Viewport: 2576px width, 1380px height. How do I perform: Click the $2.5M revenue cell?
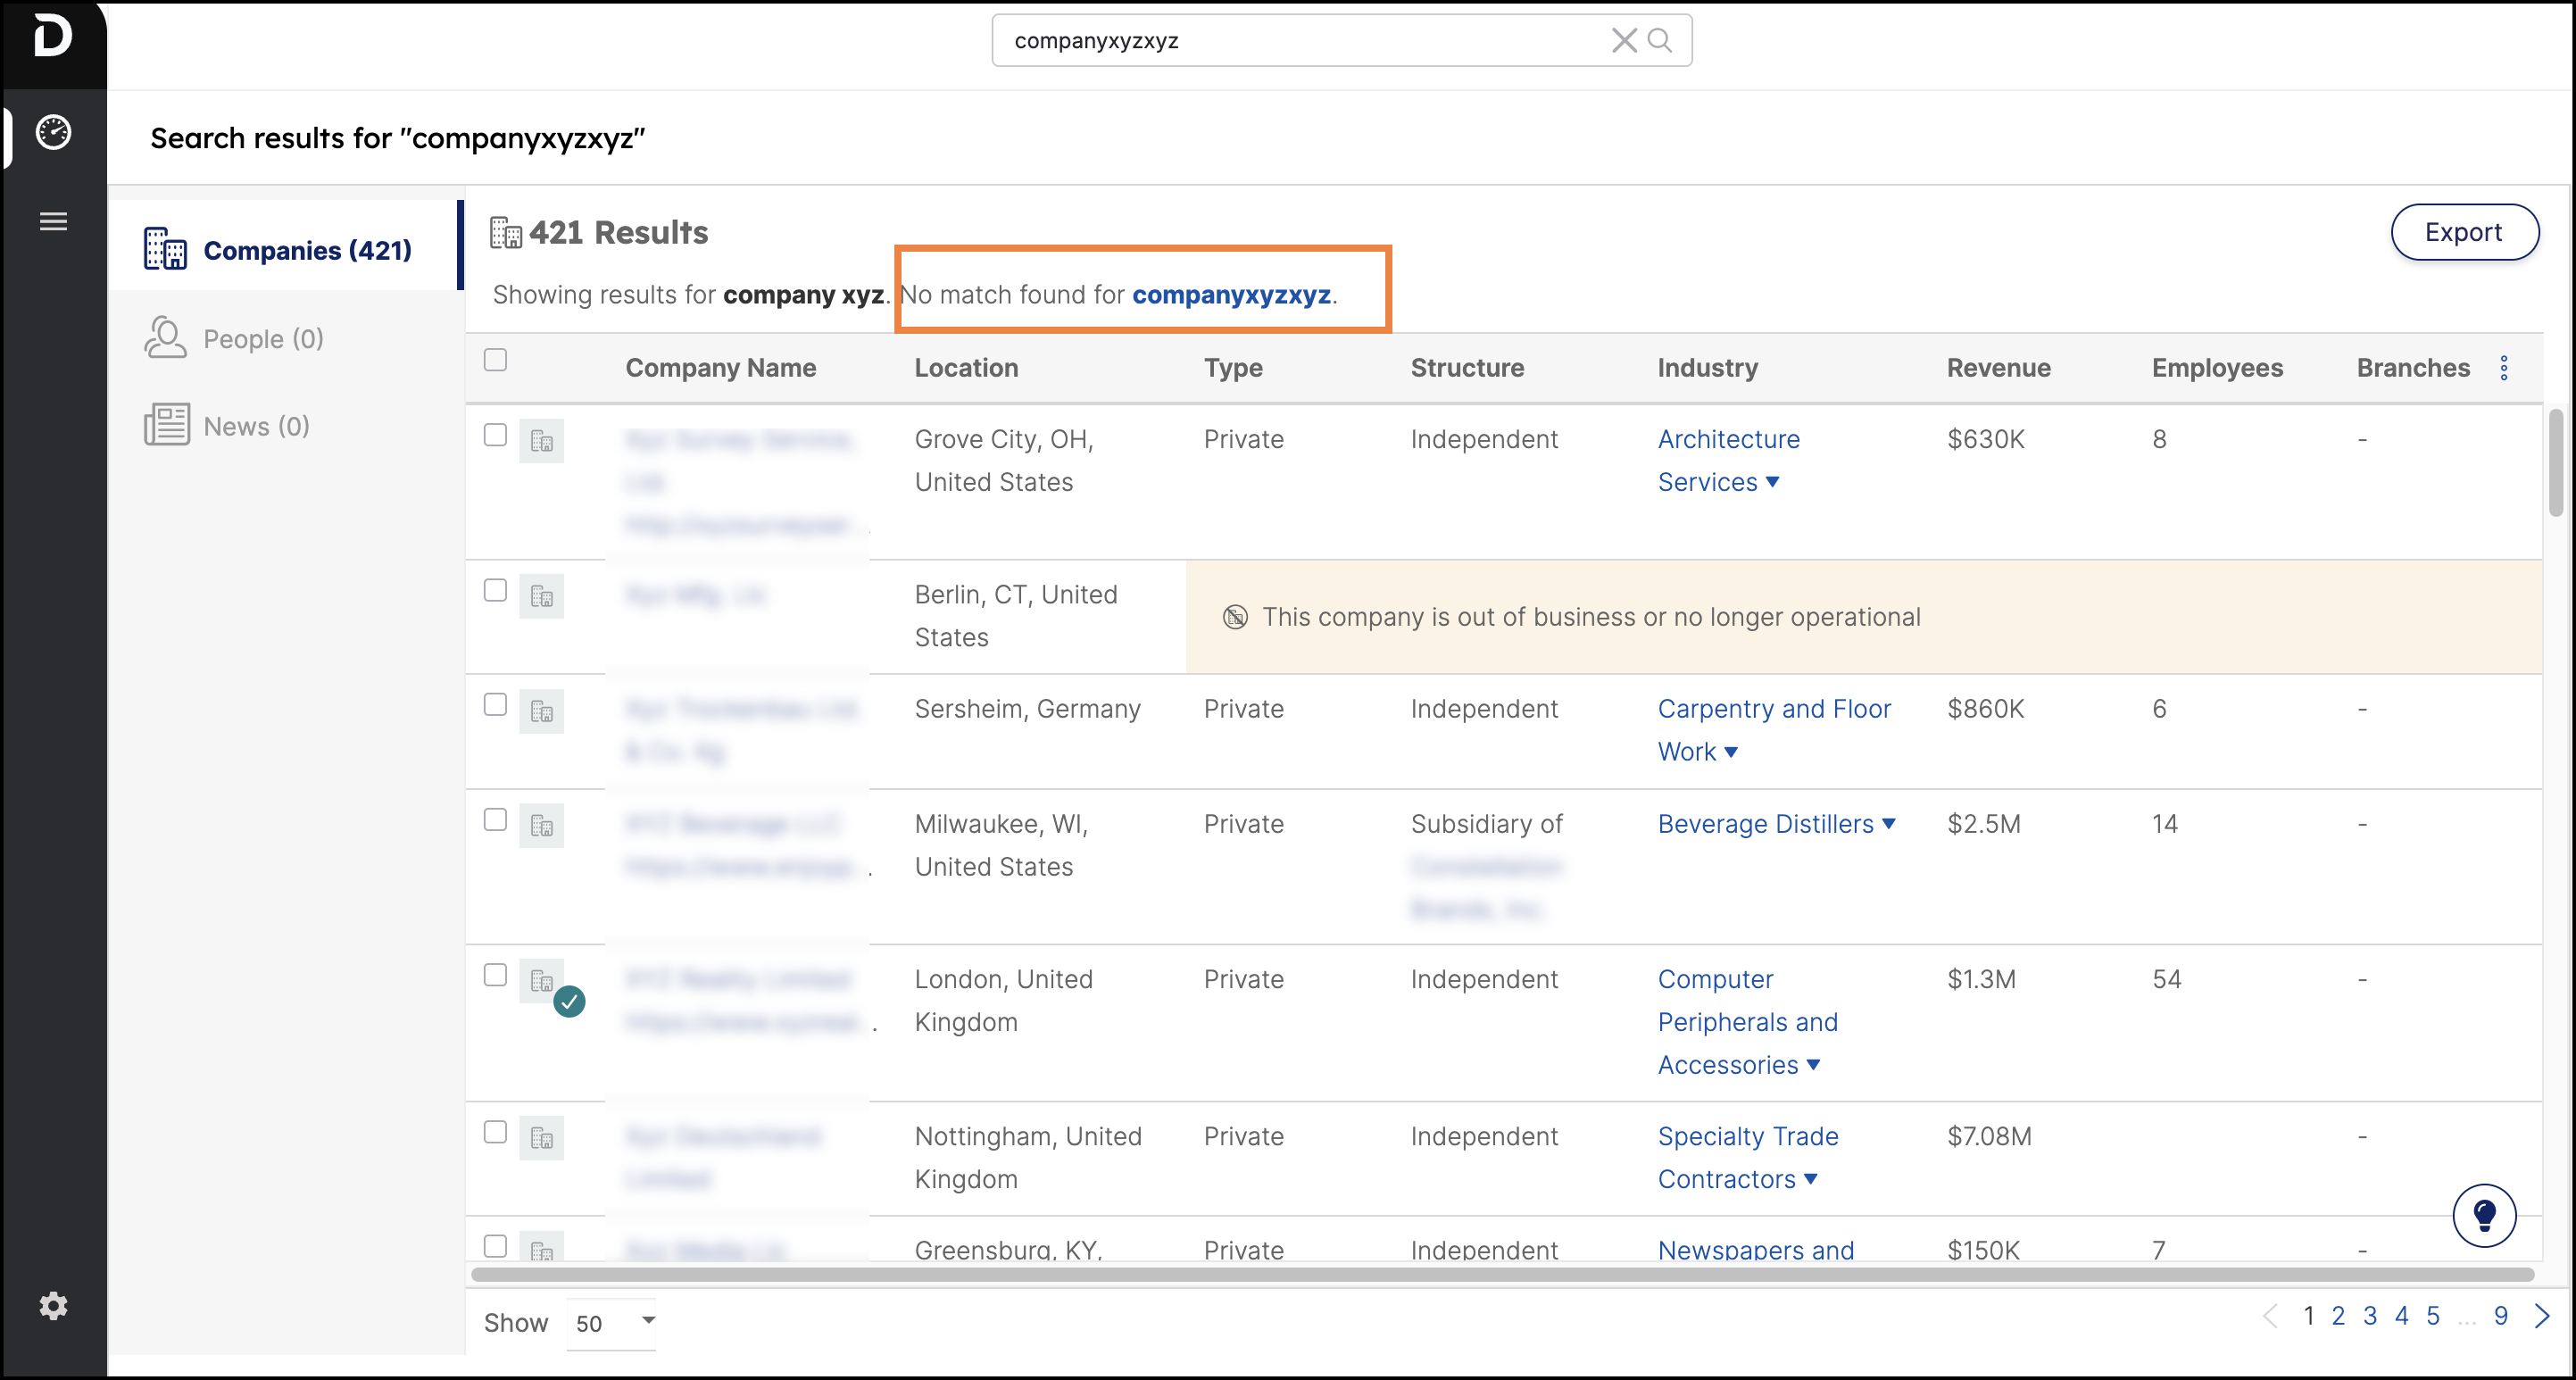[x=1983, y=824]
